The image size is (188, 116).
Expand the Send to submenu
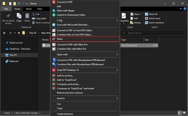(x=117, y=98)
